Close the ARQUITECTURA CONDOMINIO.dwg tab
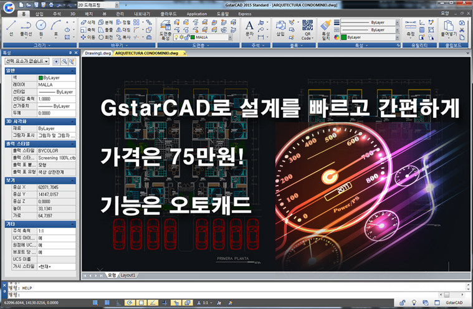This screenshot has height=309, width=473. tap(184, 54)
